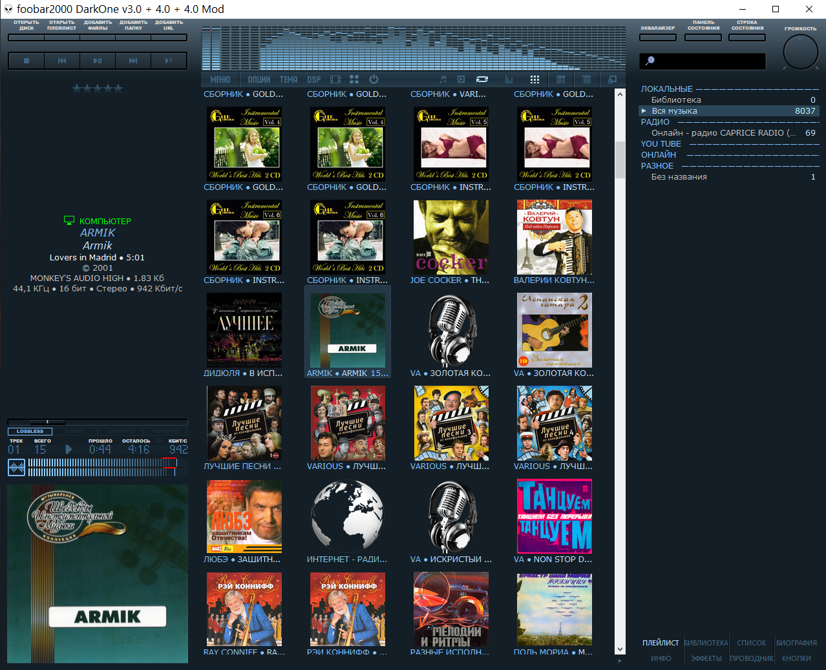The height and width of the screenshot is (670, 826).
Task: Open the ВАЛЕРИЙ КОВТУН album thumbnail
Action: point(555,237)
